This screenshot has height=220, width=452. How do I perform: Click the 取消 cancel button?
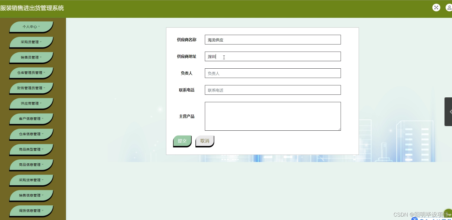coord(205,141)
